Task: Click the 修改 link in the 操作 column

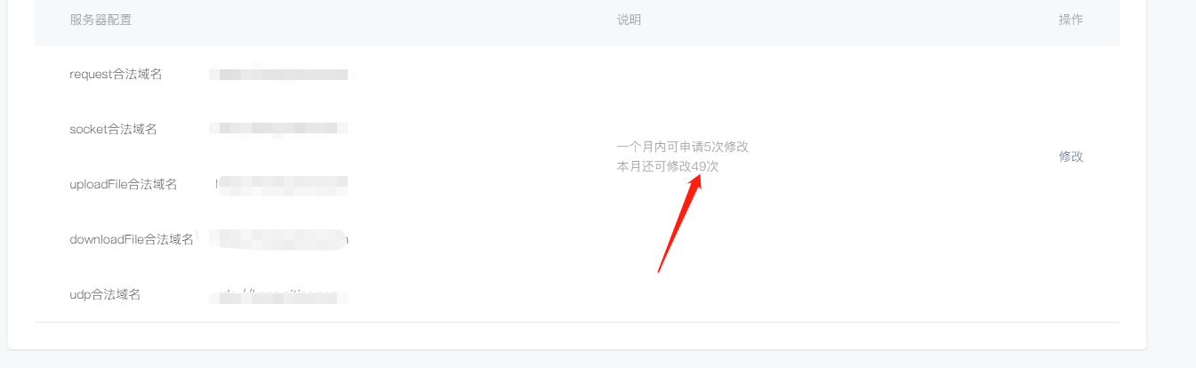Action: click(x=1071, y=156)
